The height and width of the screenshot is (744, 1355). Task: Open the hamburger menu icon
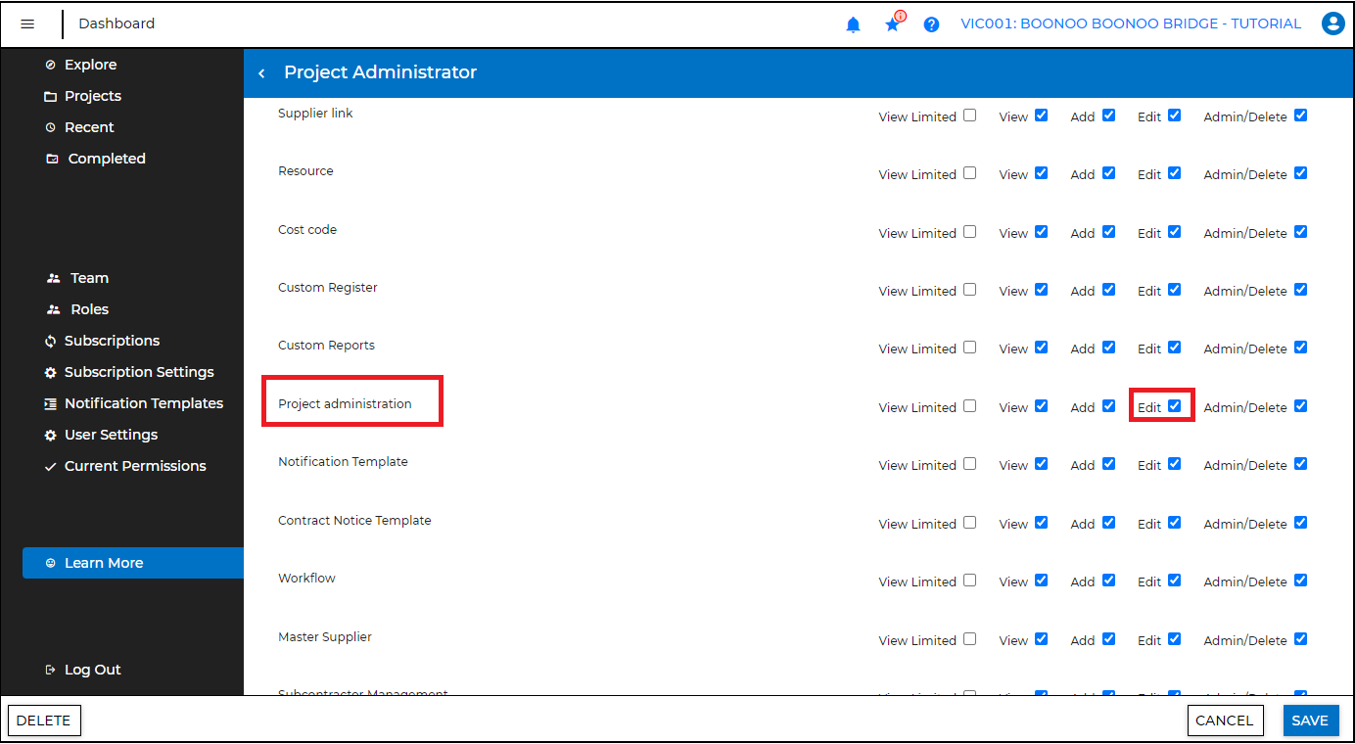tap(27, 24)
